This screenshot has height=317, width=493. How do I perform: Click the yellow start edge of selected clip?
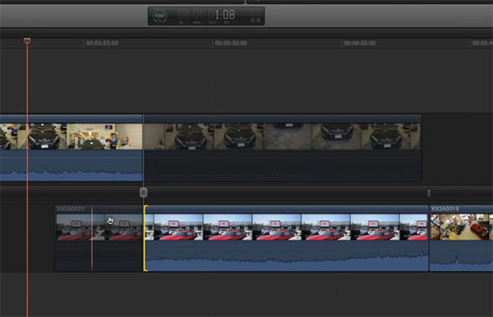145,238
